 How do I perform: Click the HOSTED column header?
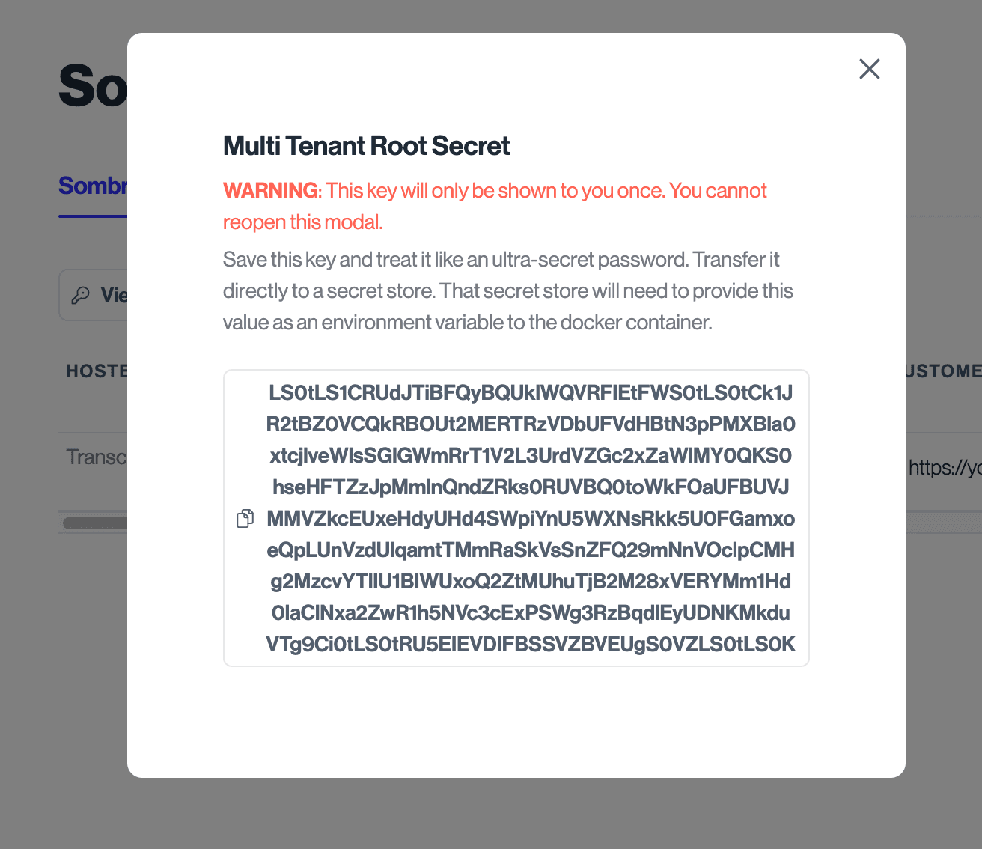pos(97,371)
